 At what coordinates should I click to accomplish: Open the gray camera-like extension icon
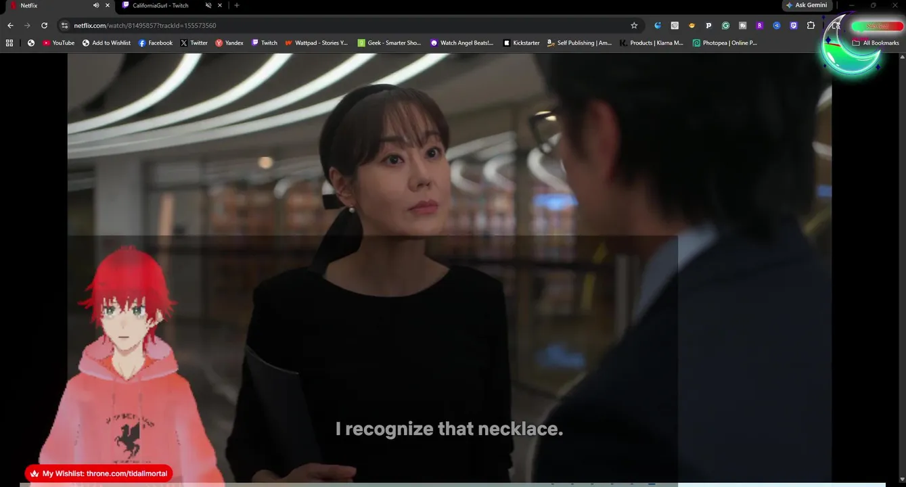(742, 26)
